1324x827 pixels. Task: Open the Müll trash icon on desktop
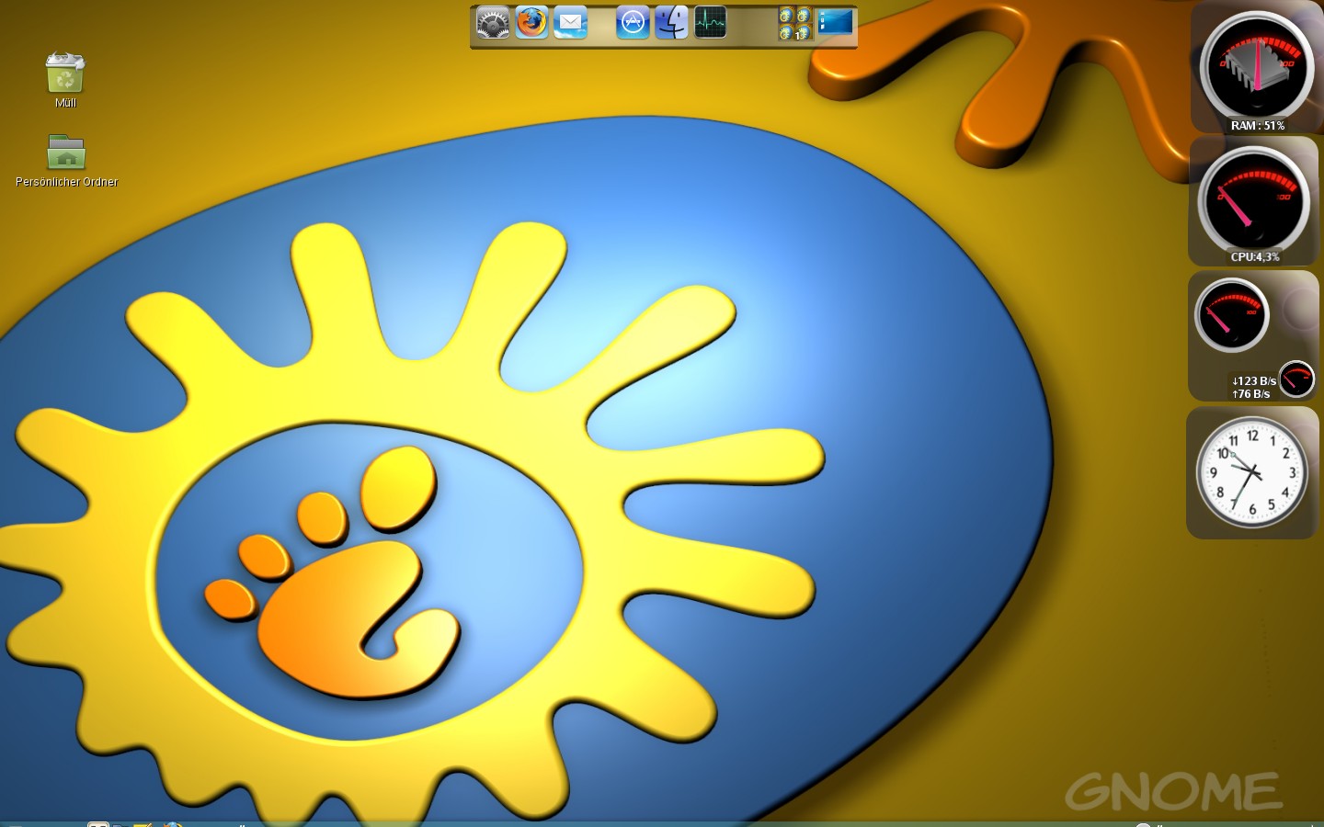[x=65, y=73]
